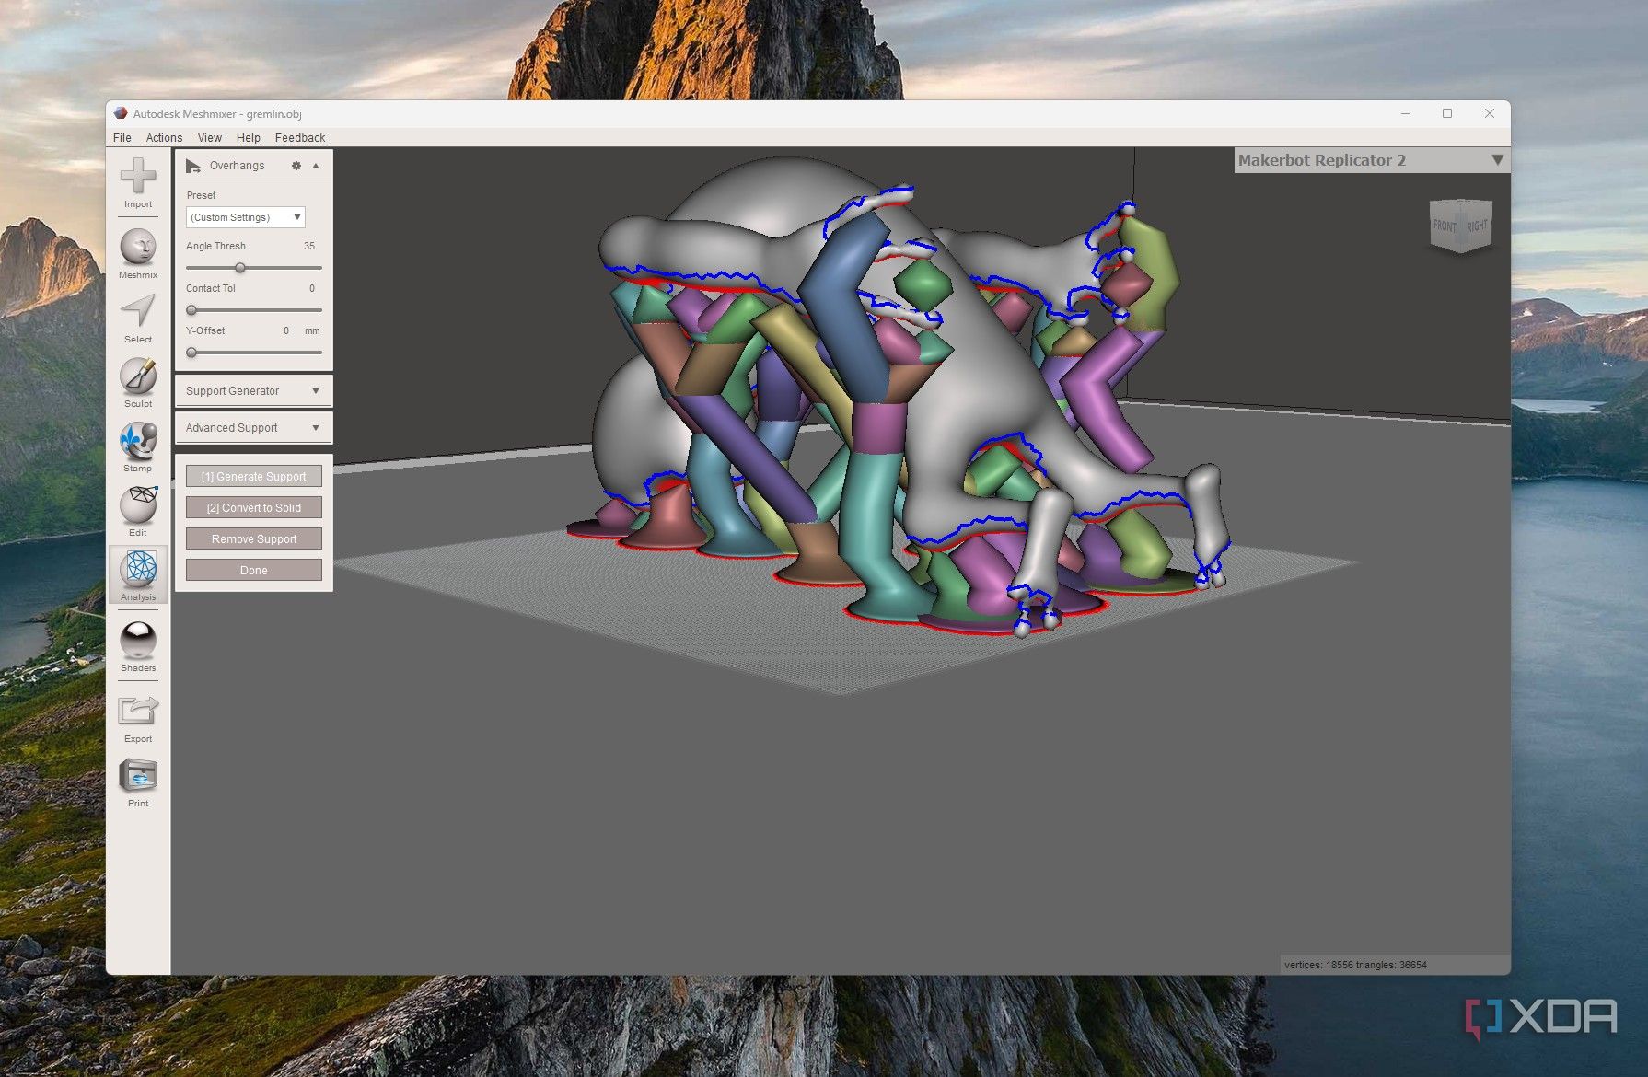Open the Actions menu
The height and width of the screenshot is (1077, 1648).
pos(164,138)
